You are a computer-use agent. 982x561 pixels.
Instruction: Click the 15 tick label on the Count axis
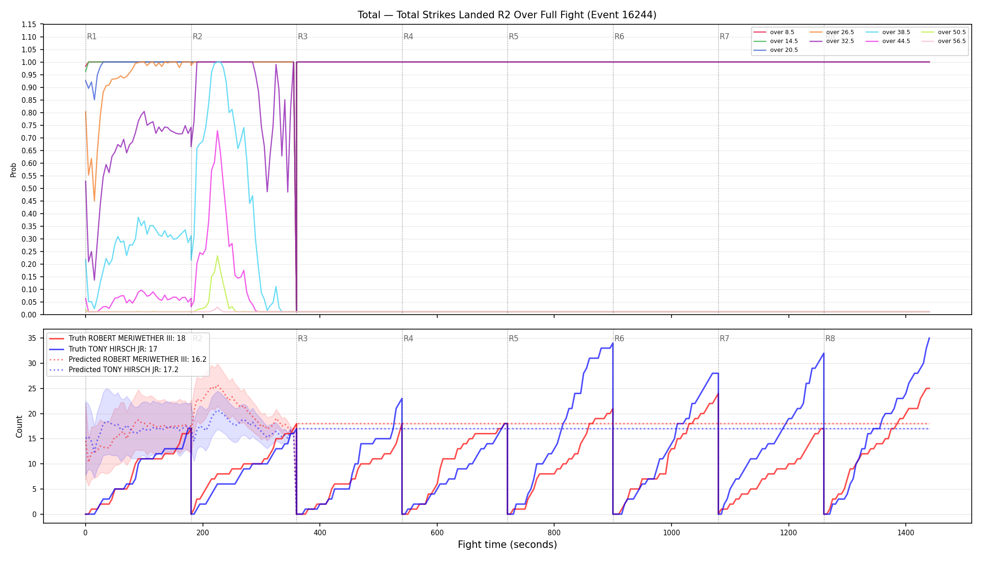(x=33, y=439)
